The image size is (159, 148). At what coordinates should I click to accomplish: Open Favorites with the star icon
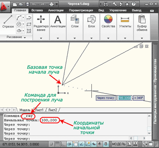(127, 4)
